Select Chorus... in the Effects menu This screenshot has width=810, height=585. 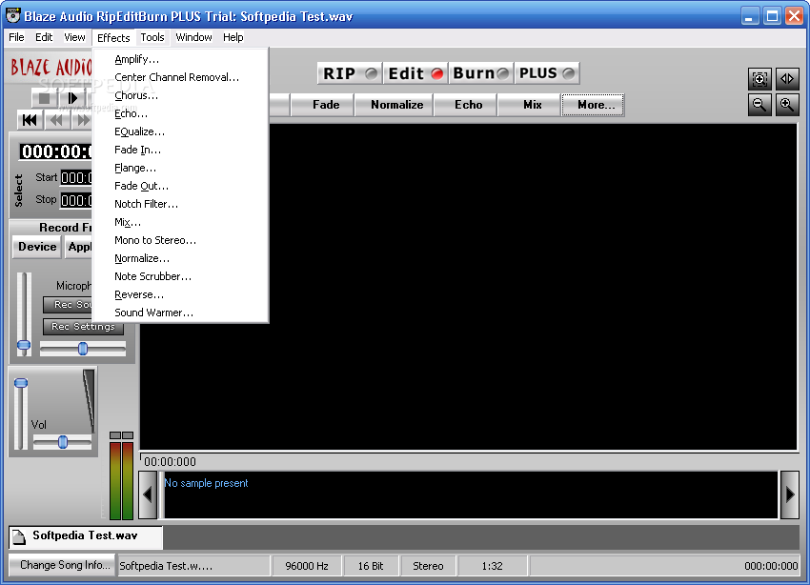[x=181, y=95]
